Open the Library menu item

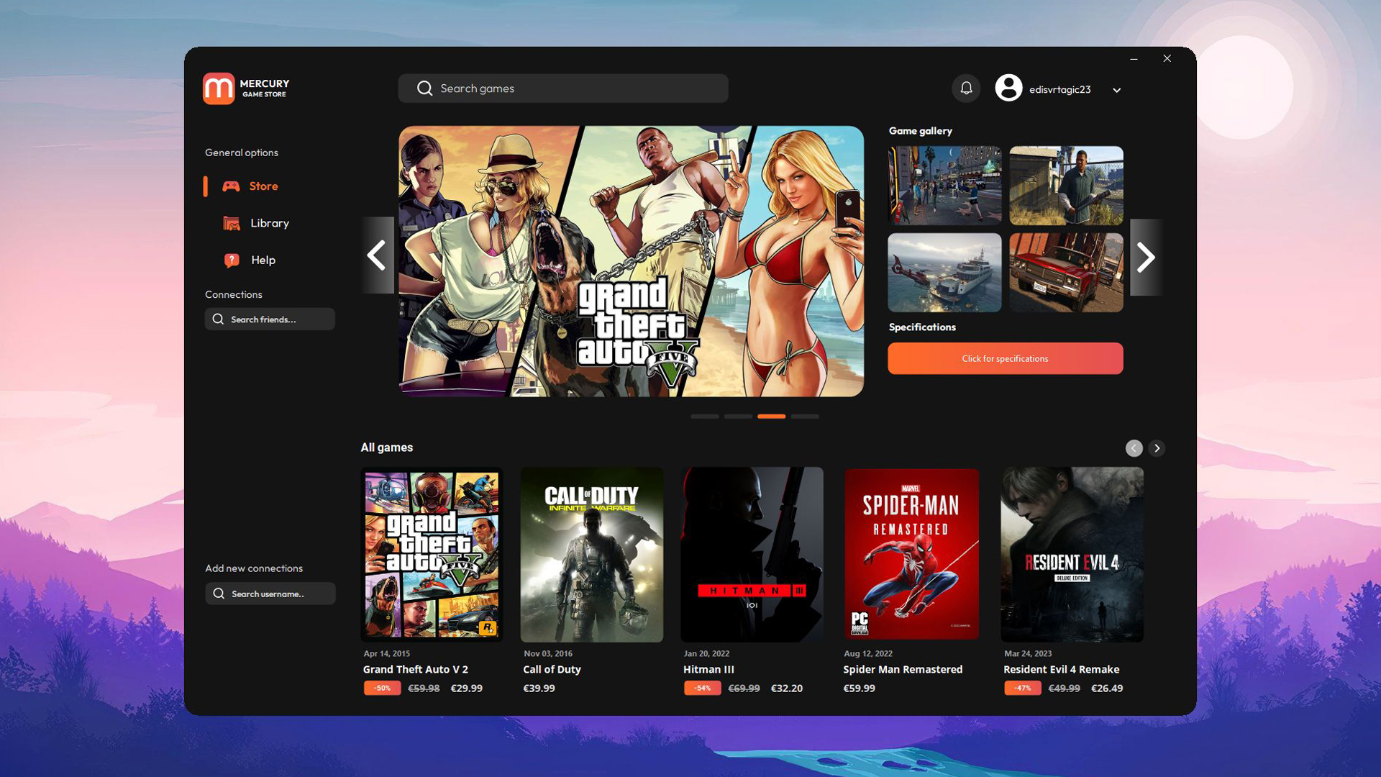pos(270,224)
